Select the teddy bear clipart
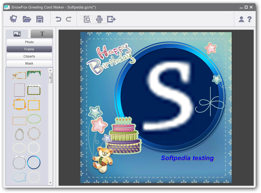 [x=103, y=159]
